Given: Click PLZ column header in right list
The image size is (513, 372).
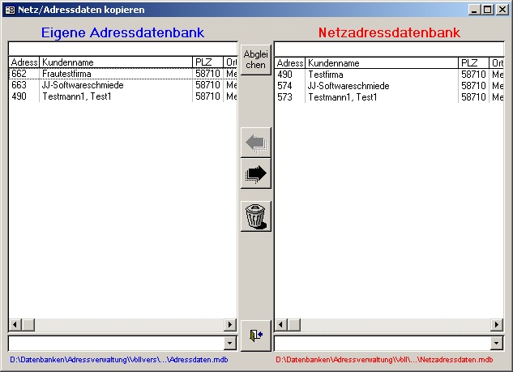Looking at the screenshot, I should pyautogui.click(x=473, y=63).
